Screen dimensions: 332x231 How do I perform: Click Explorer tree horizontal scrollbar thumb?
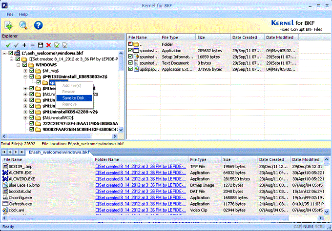[49, 136]
